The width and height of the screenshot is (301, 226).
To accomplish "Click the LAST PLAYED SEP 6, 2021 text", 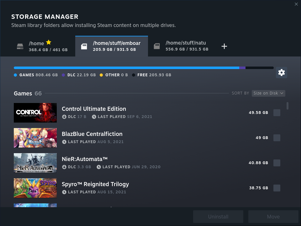I will (x=125, y=117).
